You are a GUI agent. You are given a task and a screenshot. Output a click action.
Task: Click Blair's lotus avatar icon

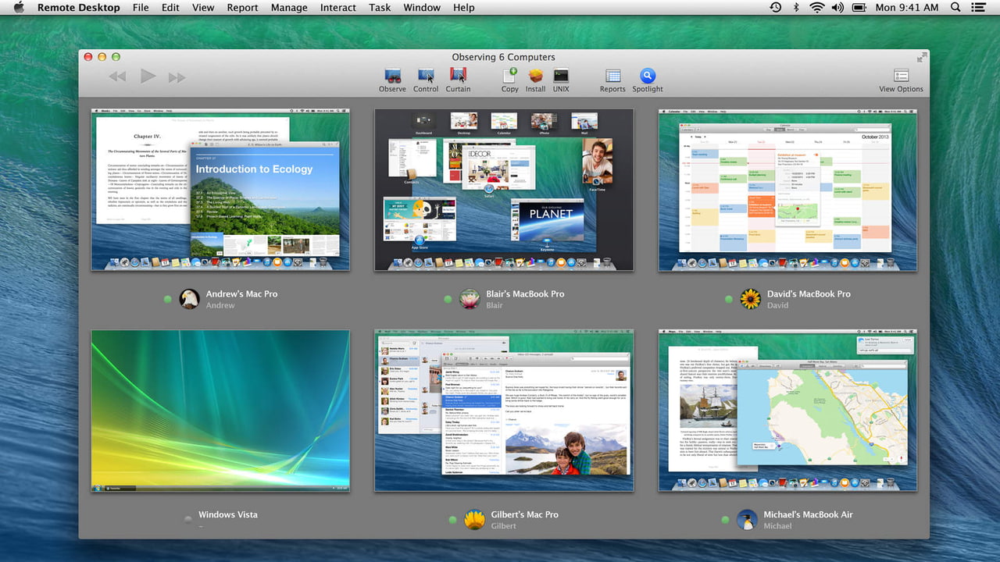click(x=470, y=299)
